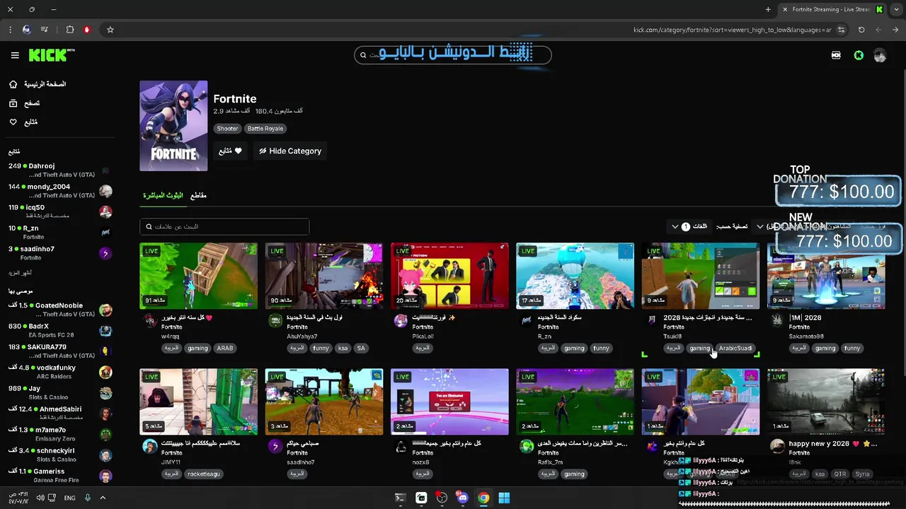906x509 pixels.
Task: Expand show more (أظهر المزيد) in the sidebar
Action: coord(20,273)
